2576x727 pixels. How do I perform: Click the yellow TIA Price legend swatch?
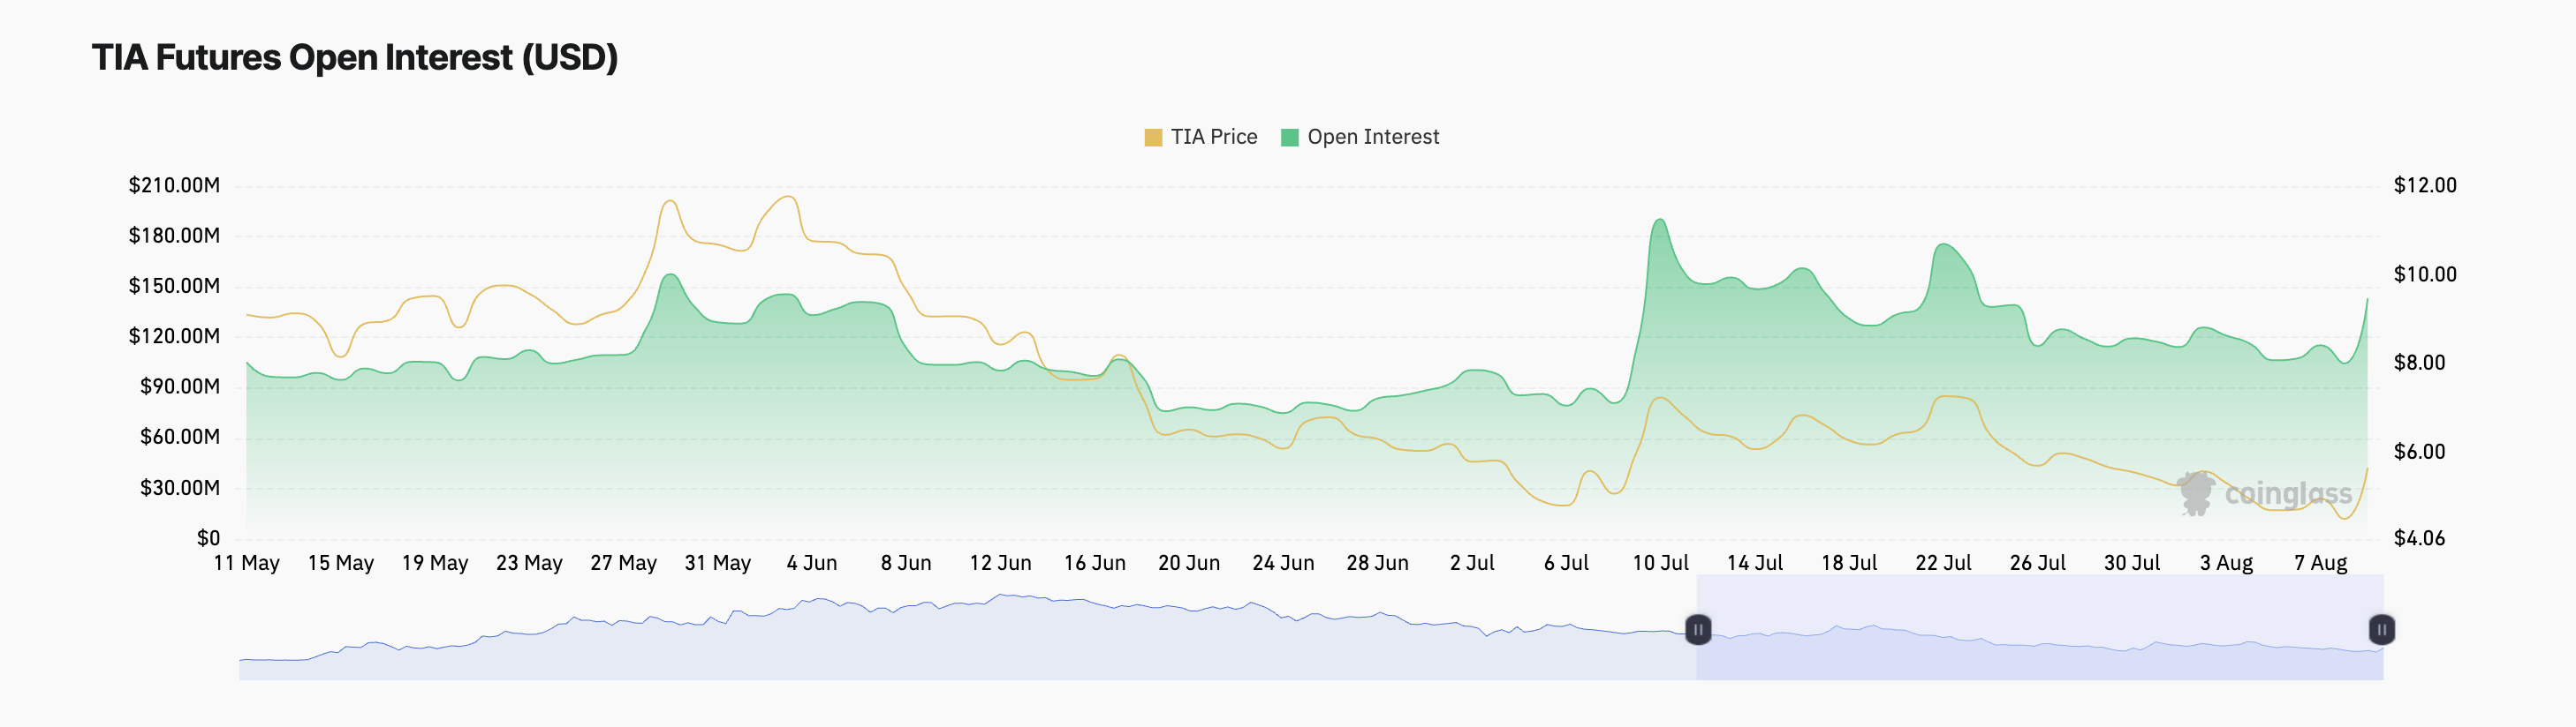point(1153,138)
